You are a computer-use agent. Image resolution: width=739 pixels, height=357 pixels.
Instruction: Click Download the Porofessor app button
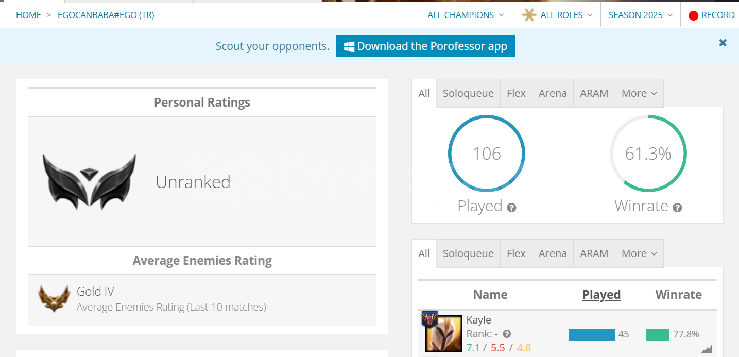[425, 46]
